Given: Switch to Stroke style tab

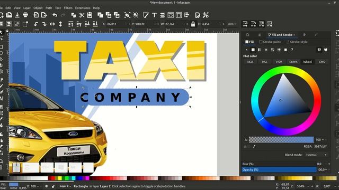Looking at the screenshot, I should tap(297, 42).
